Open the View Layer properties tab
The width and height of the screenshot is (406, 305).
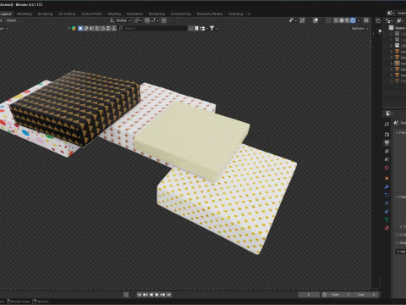387,151
